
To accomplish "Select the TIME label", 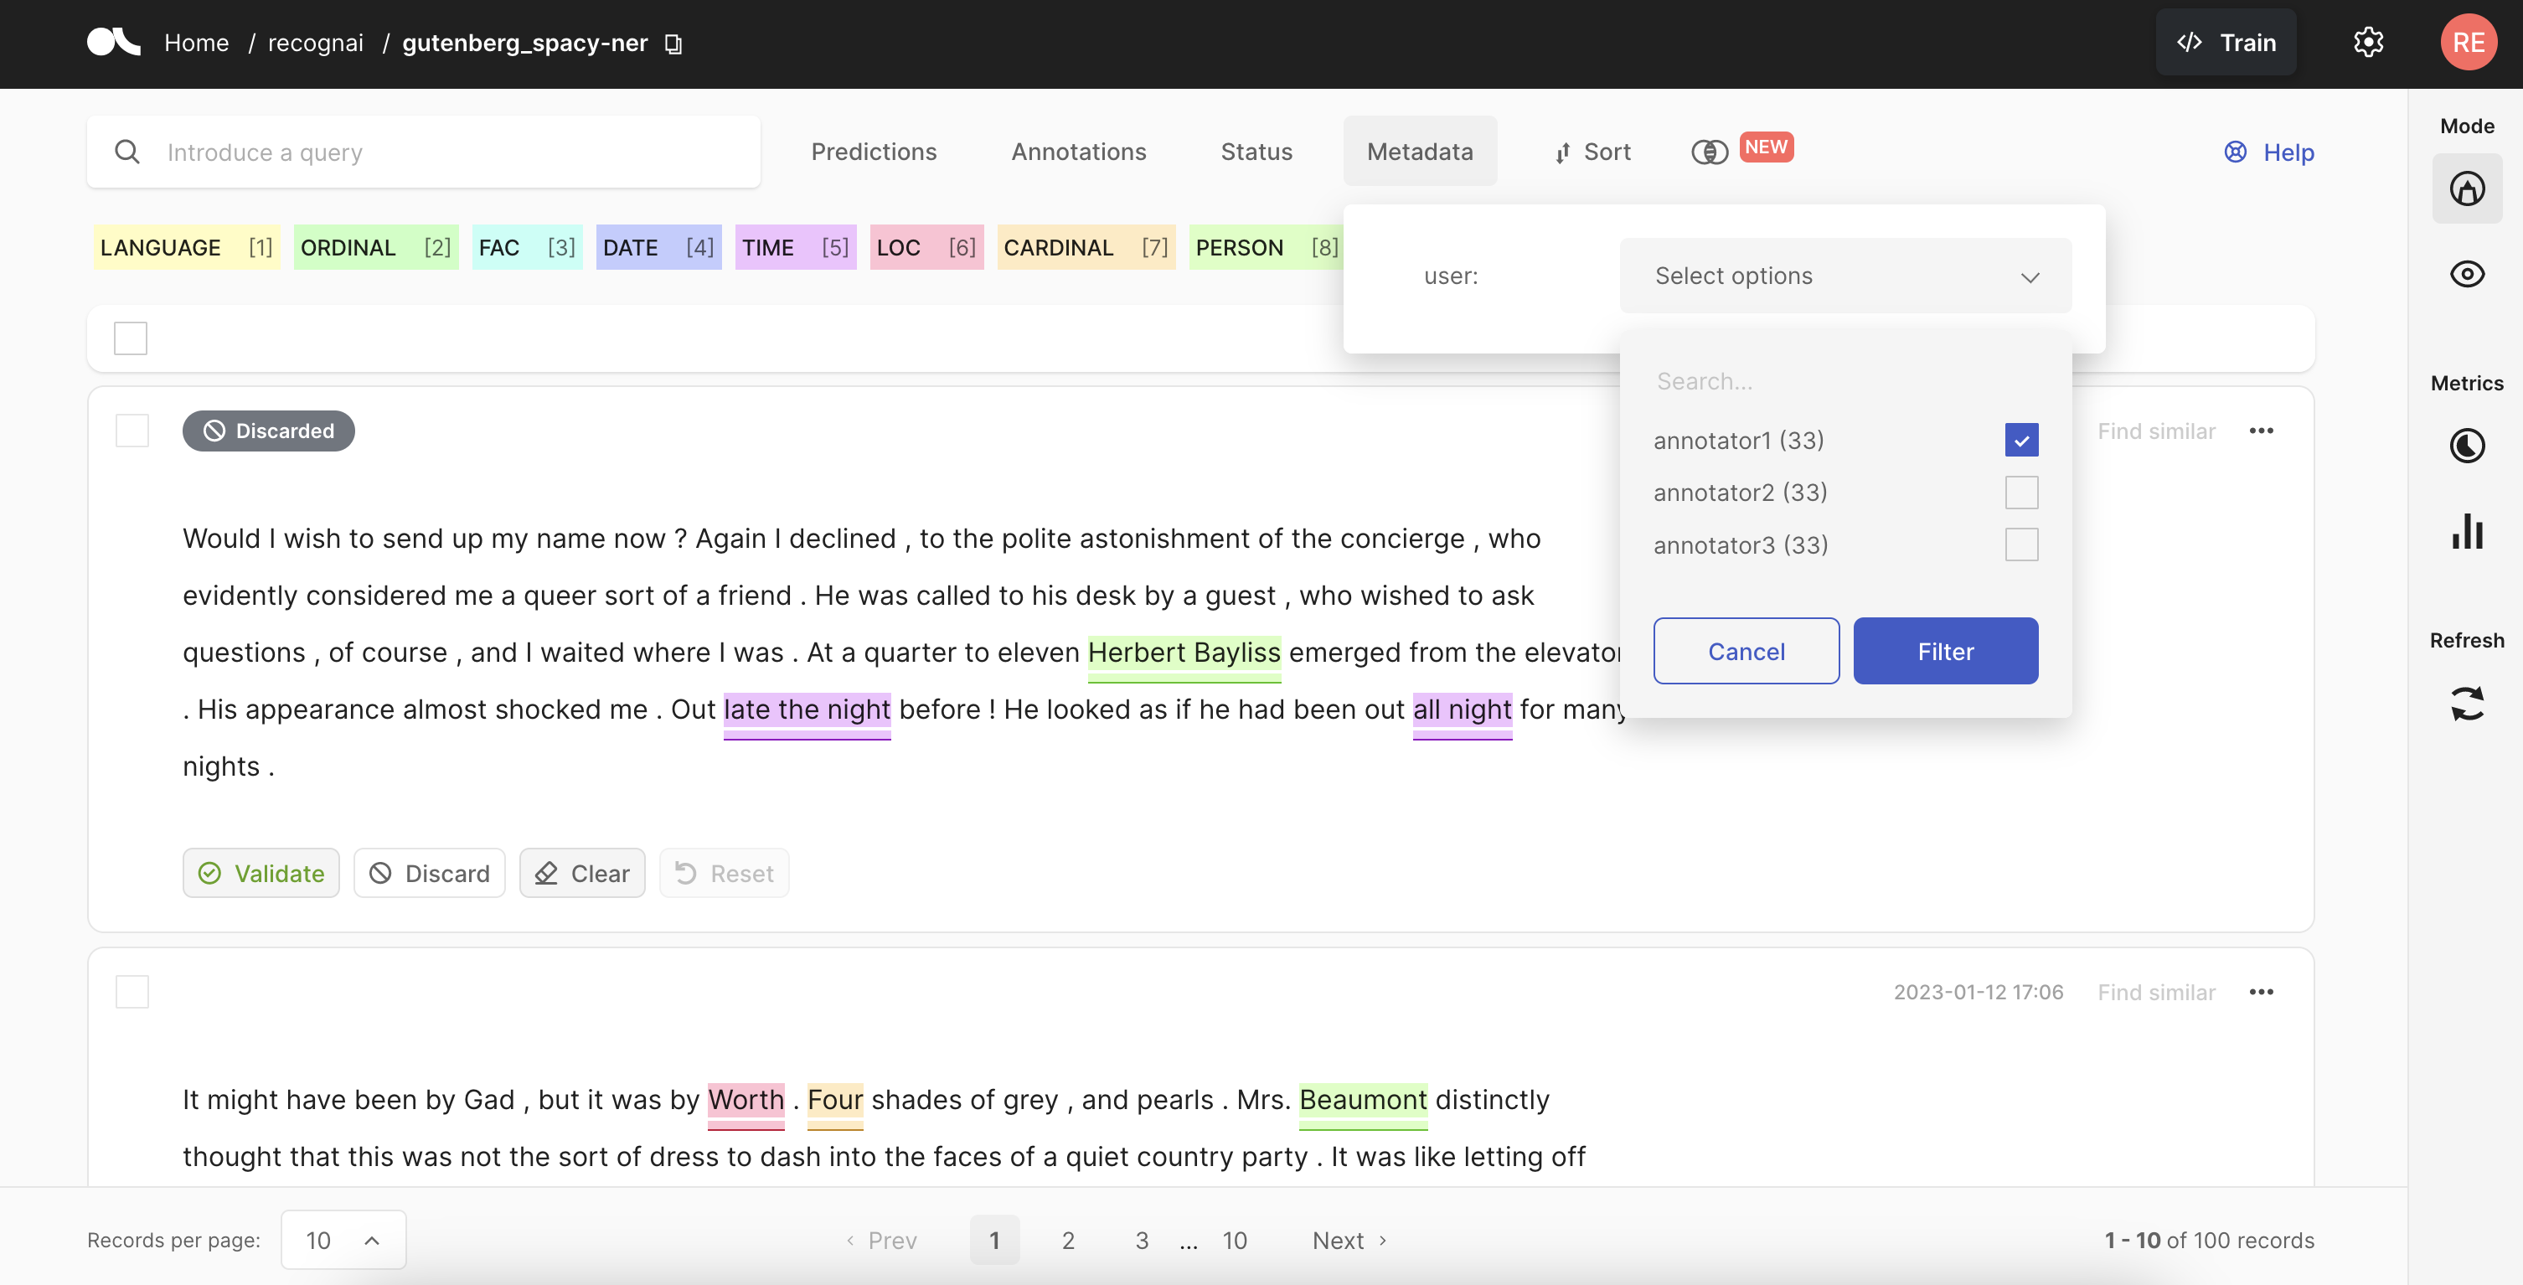I will pos(795,248).
